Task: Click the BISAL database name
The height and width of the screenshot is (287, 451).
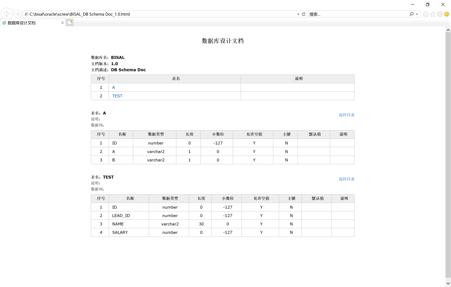Action: tap(118, 58)
